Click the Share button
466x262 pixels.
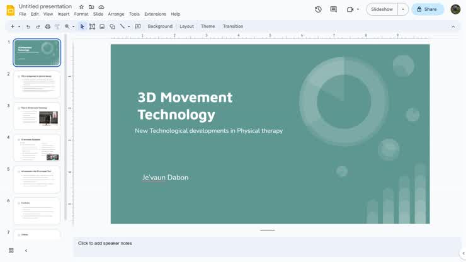pyautogui.click(x=428, y=9)
